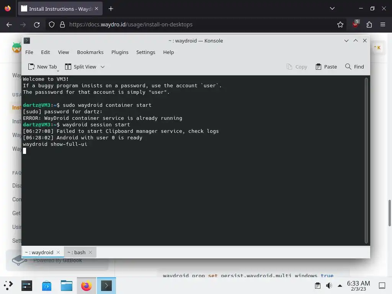The height and width of the screenshot is (294, 392).
Task: Open Dolphin file manager from taskbar
Action: (67, 286)
